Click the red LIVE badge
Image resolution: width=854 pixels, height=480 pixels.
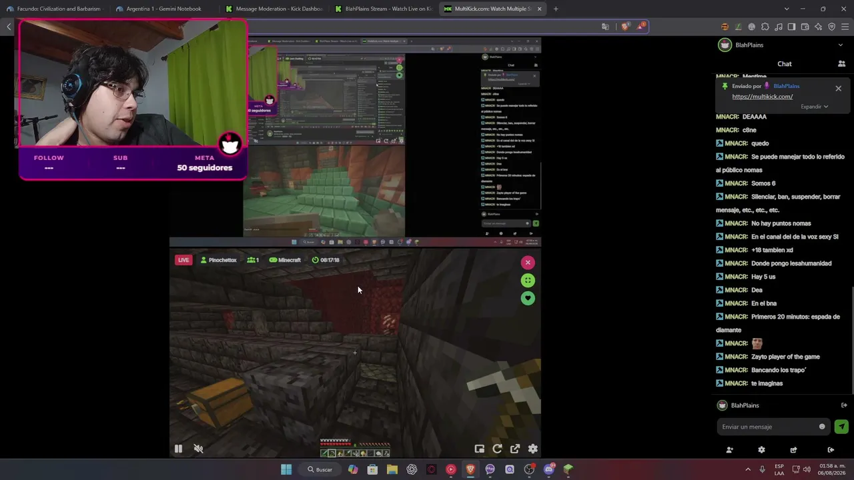pyautogui.click(x=183, y=260)
